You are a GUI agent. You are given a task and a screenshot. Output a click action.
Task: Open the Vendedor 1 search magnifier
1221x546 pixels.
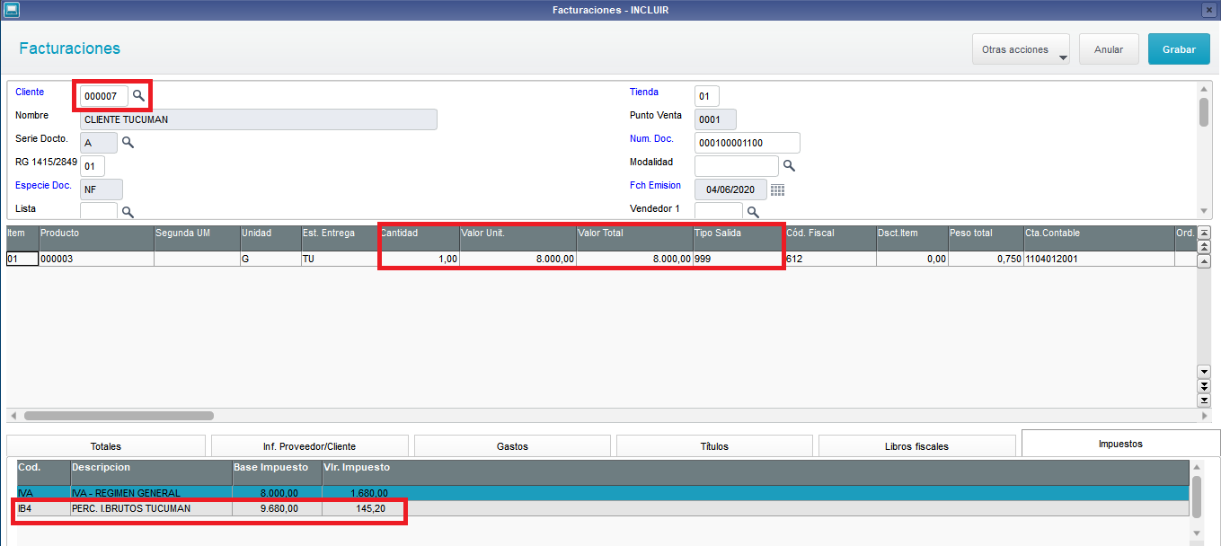pos(753,212)
